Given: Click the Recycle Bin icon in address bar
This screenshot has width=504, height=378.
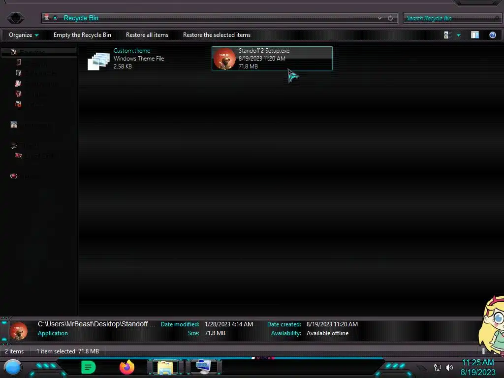Looking at the screenshot, I should 47,18.
